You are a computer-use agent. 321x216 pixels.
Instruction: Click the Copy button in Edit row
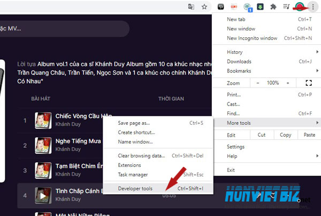(286, 135)
